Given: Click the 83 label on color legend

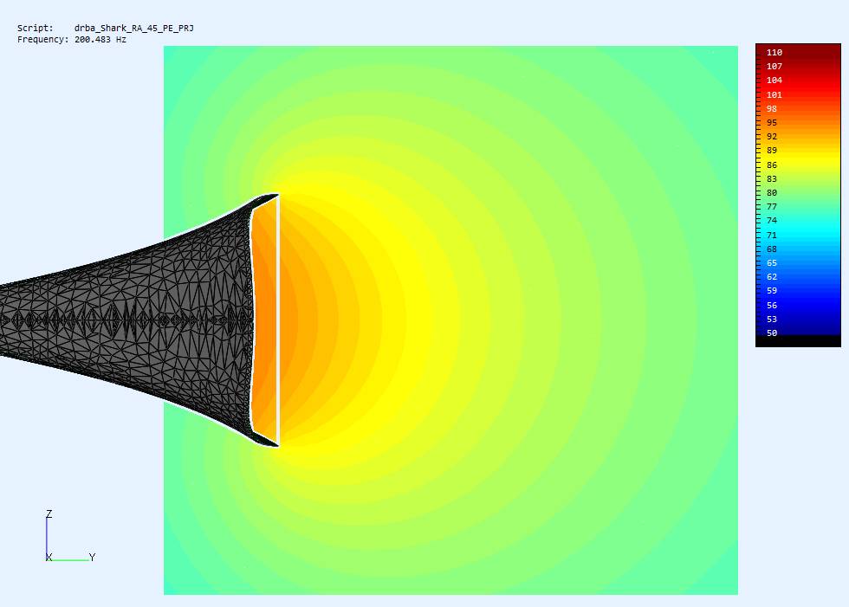Looking at the screenshot, I should [772, 179].
